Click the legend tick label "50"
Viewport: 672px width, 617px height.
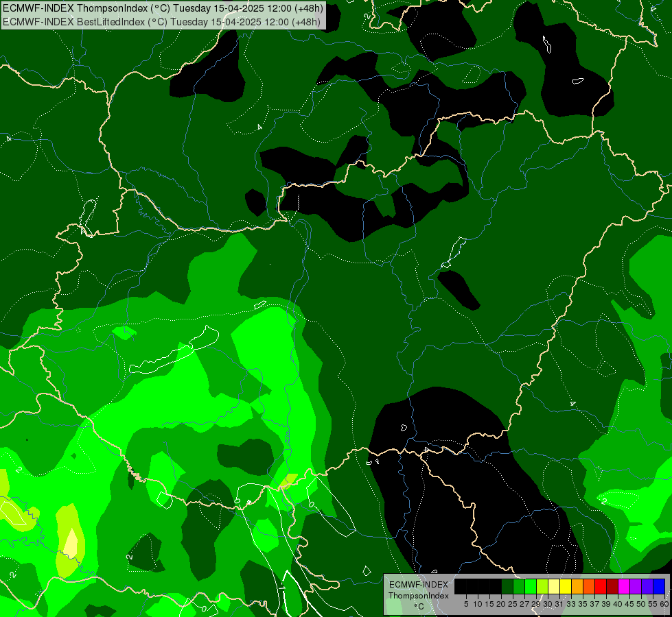coord(642,604)
